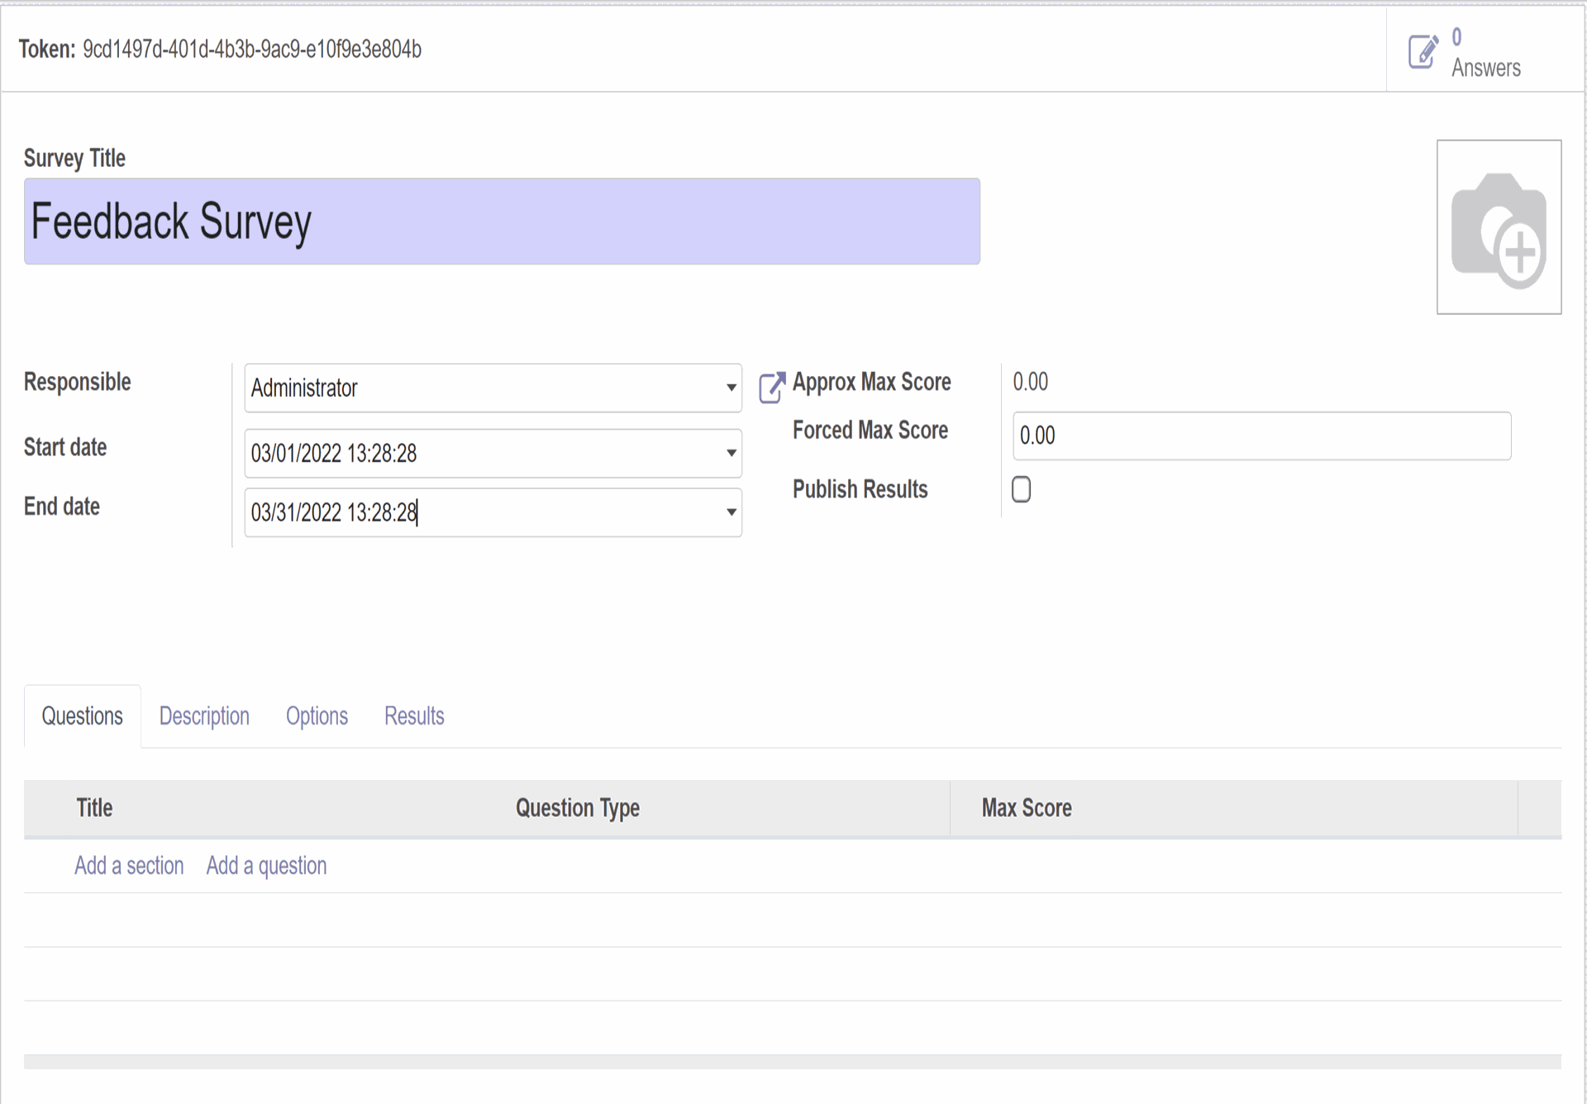View the Results tab
Screen dimensions: 1587x1104
pos(414,716)
